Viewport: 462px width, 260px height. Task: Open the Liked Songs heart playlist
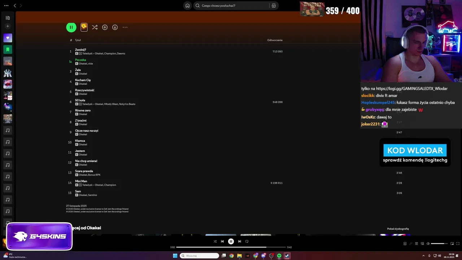click(8, 38)
